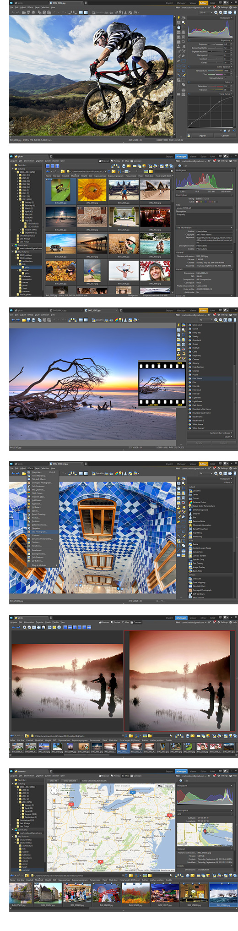
Task: Select Zonerama in the thumbnail browser folder tree
Action: pos(23,245)
